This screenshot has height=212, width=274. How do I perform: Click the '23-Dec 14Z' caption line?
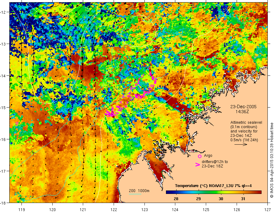[241, 136]
